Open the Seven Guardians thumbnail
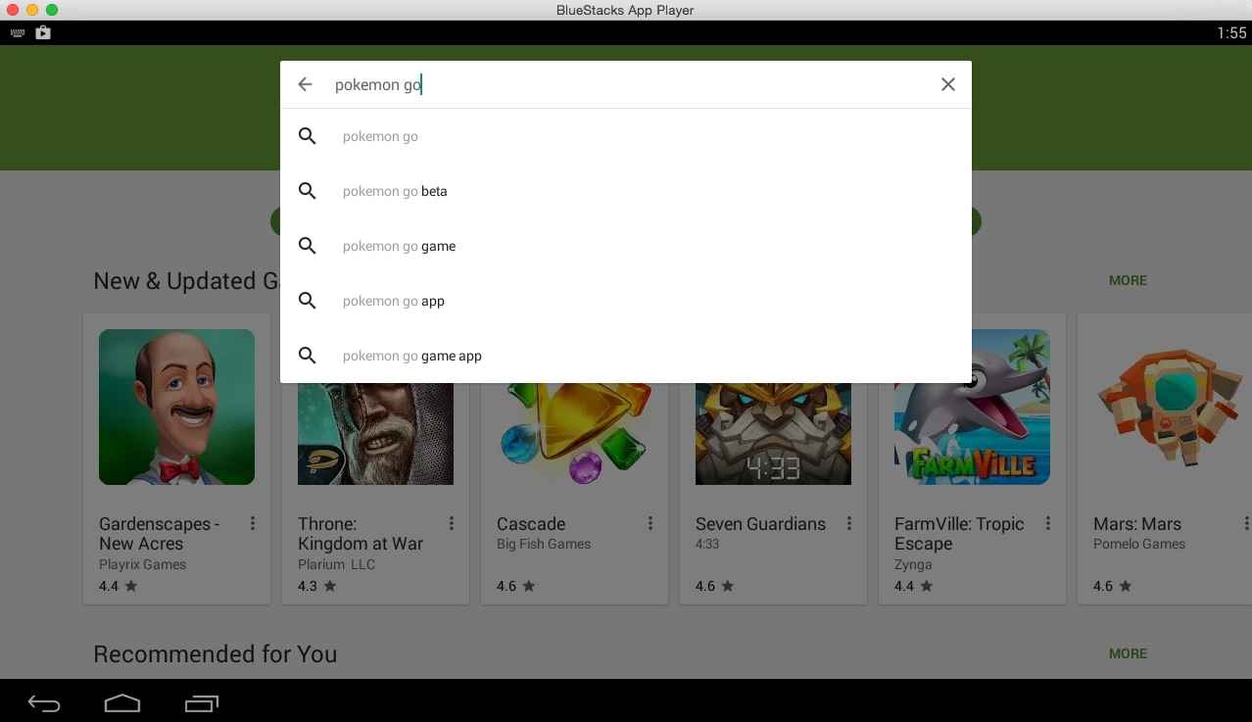1252x722 pixels. [773, 434]
